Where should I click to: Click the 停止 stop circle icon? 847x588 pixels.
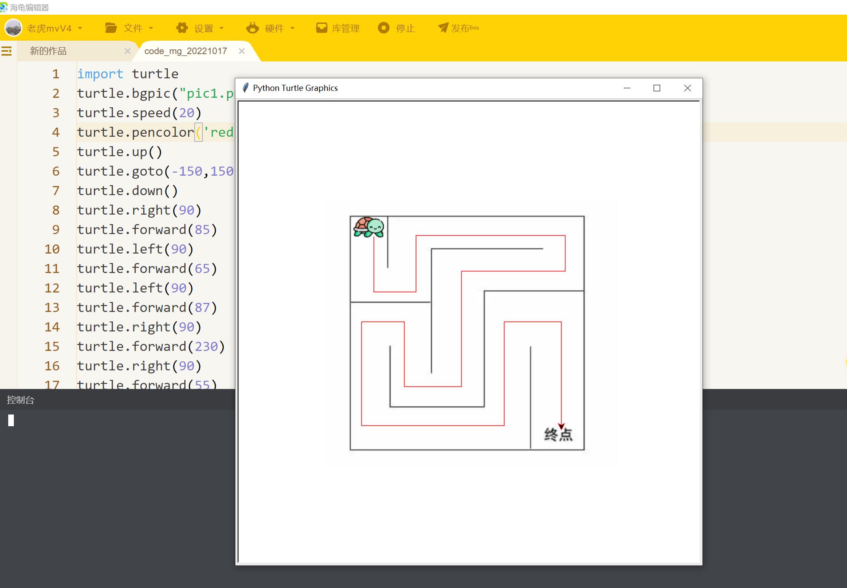pos(384,28)
